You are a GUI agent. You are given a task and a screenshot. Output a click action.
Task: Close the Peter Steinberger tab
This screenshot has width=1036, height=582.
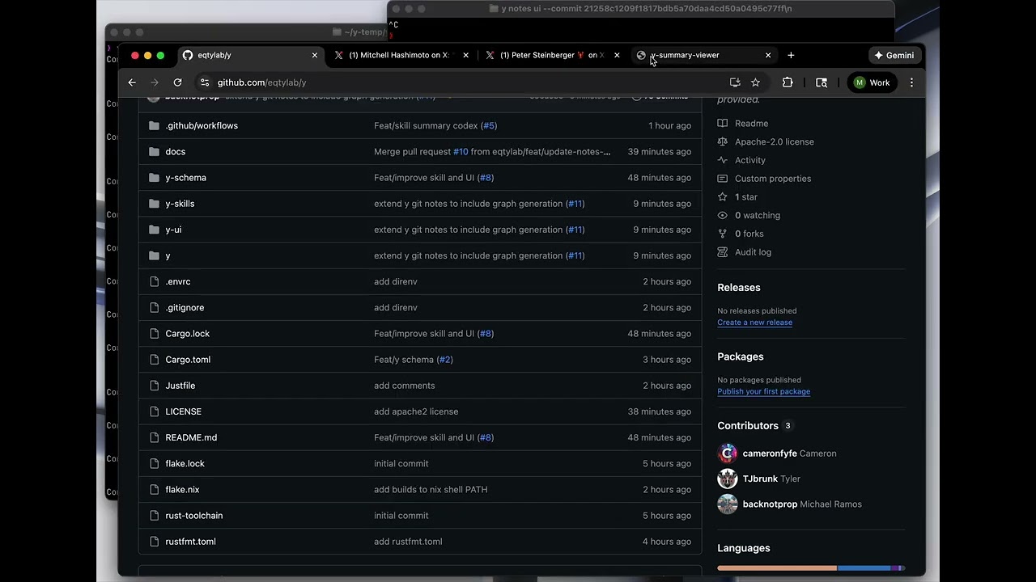tap(617, 55)
